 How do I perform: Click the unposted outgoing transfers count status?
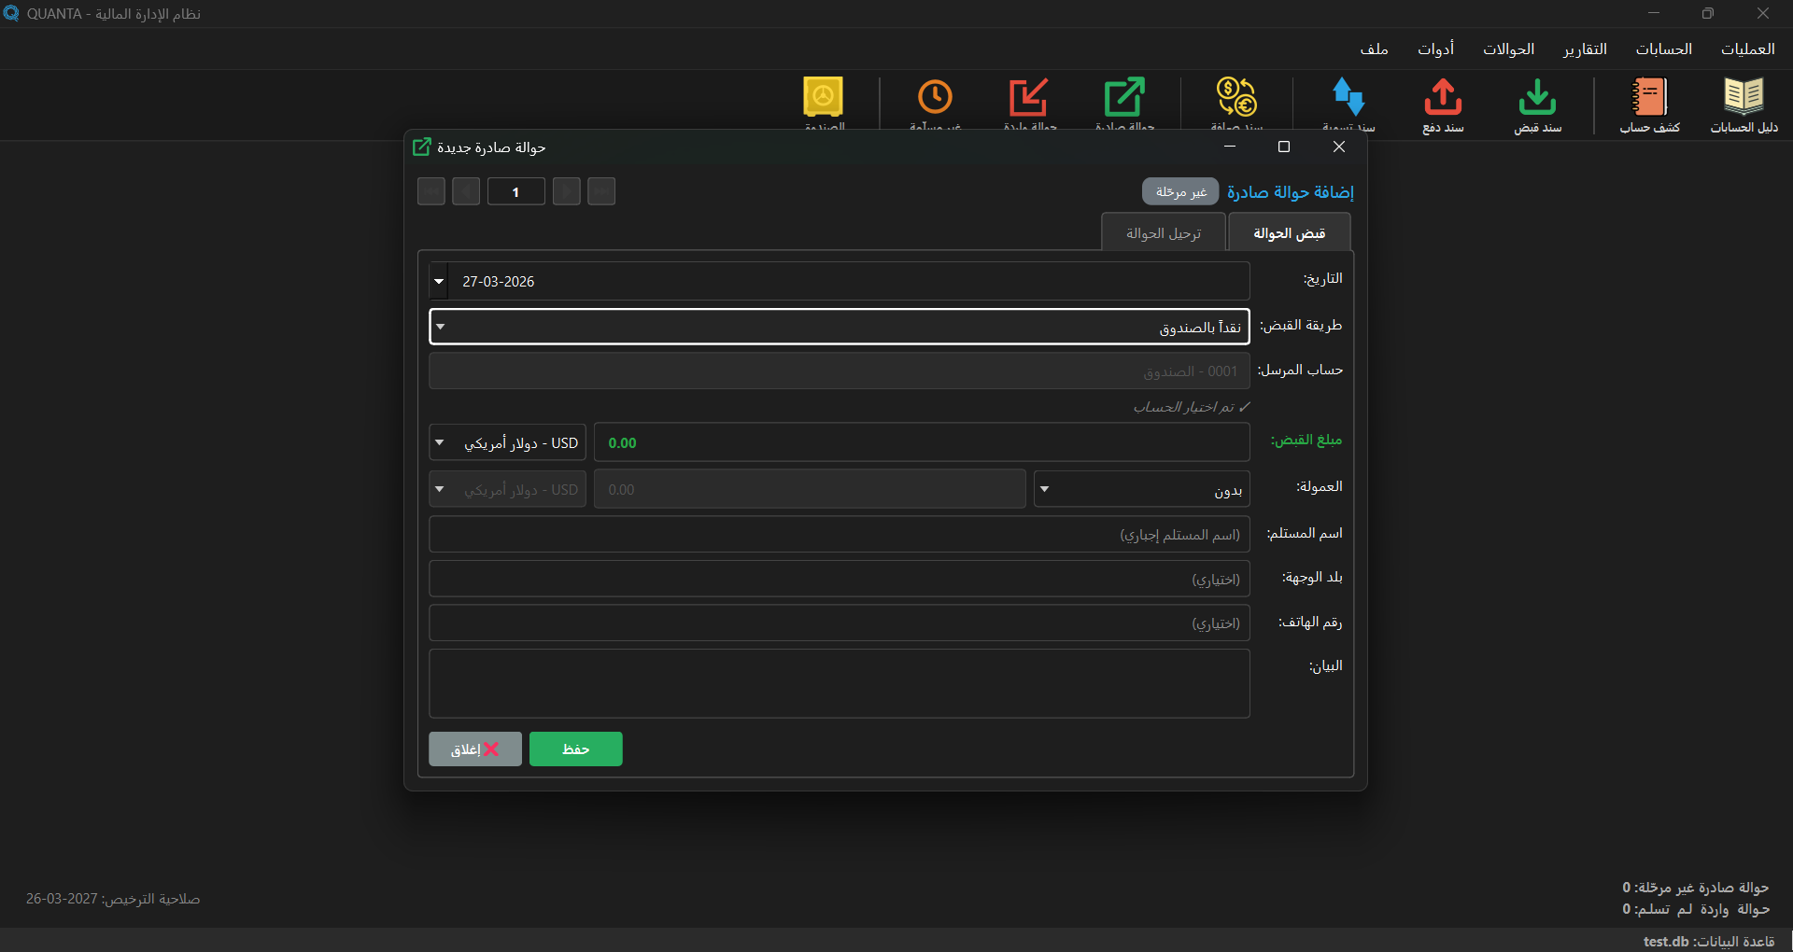click(1695, 888)
